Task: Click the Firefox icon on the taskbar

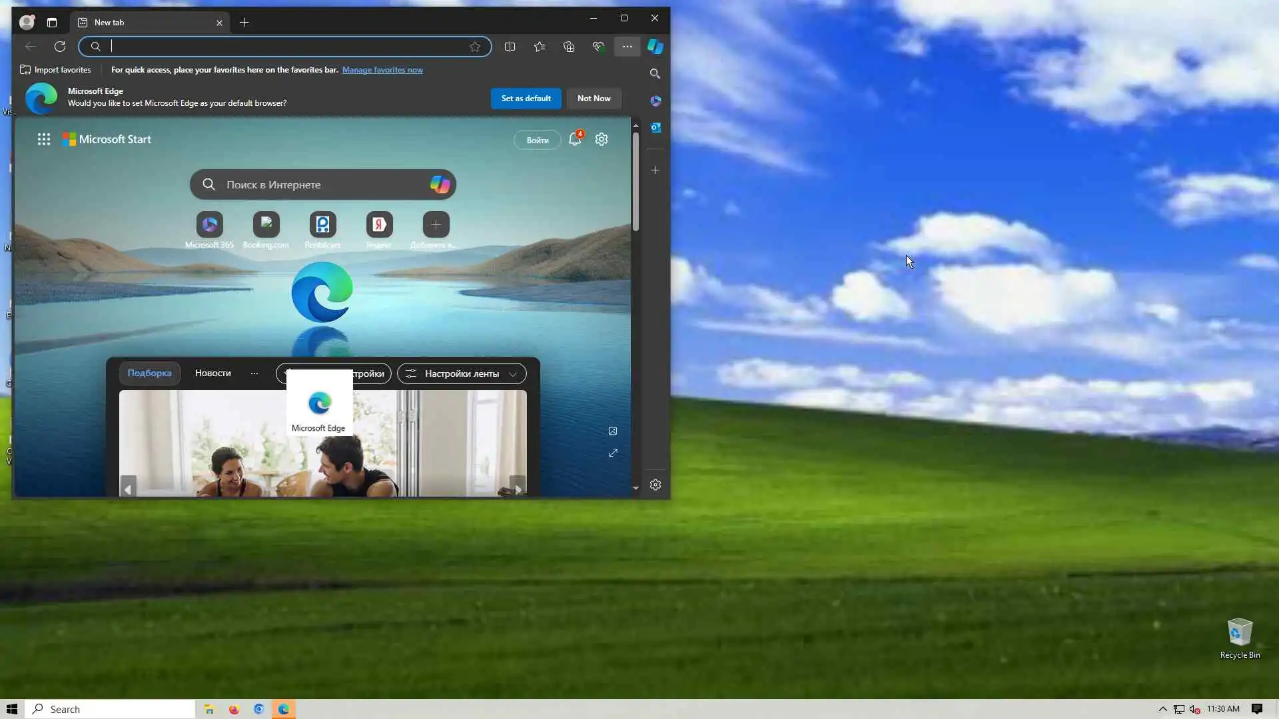Action: [x=234, y=710]
